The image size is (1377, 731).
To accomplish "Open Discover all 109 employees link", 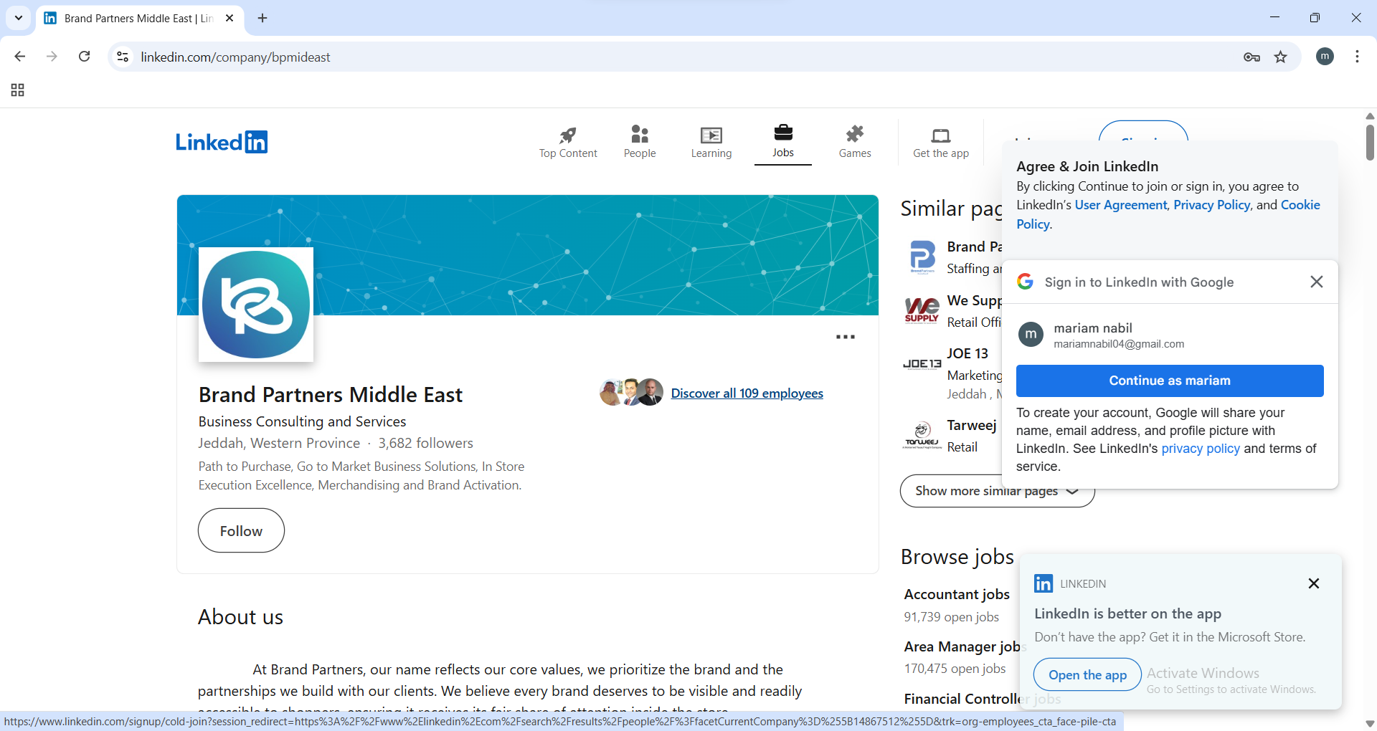I will click(x=747, y=393).
